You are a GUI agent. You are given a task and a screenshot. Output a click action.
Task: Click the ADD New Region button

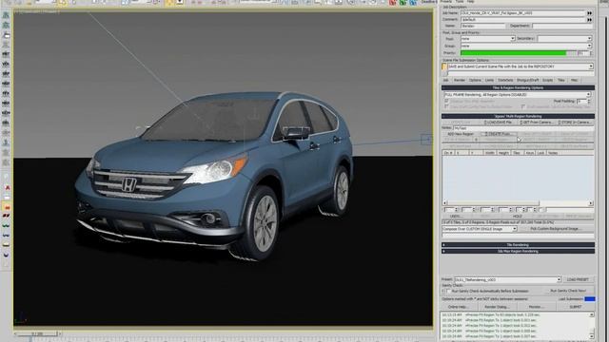461,134
